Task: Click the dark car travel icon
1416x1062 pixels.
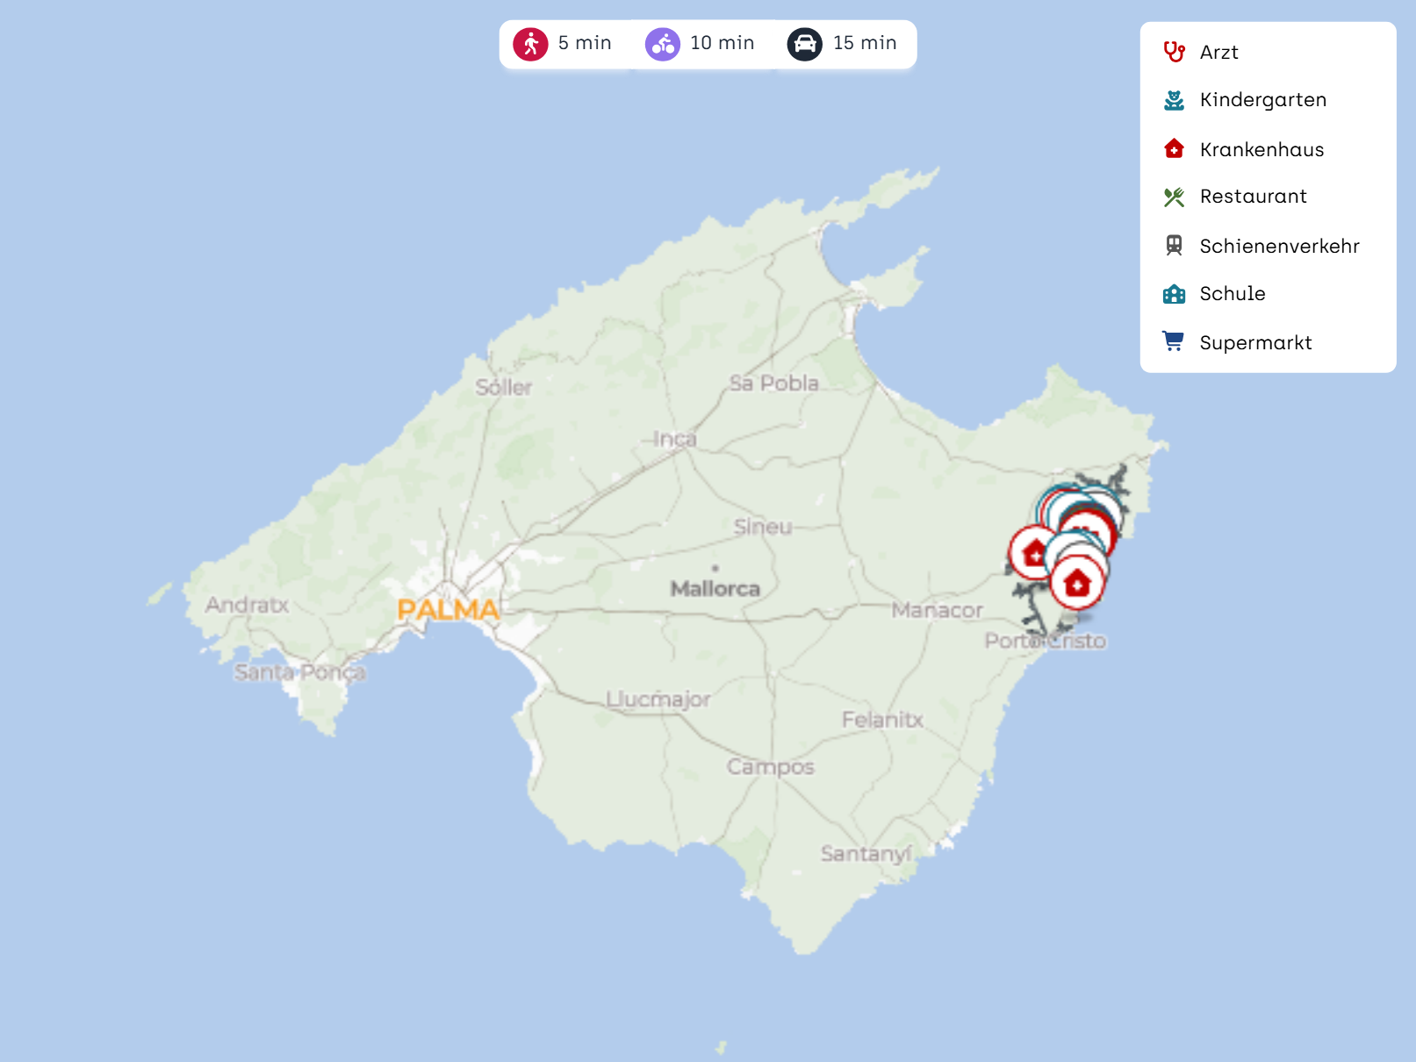Action: tap(804, 44)
